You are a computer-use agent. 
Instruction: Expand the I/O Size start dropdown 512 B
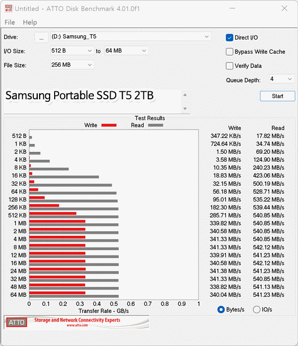72,51
